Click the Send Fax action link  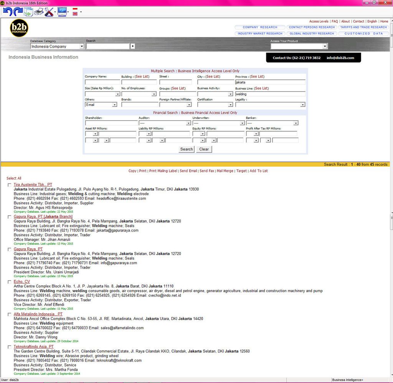click(207, 171)
